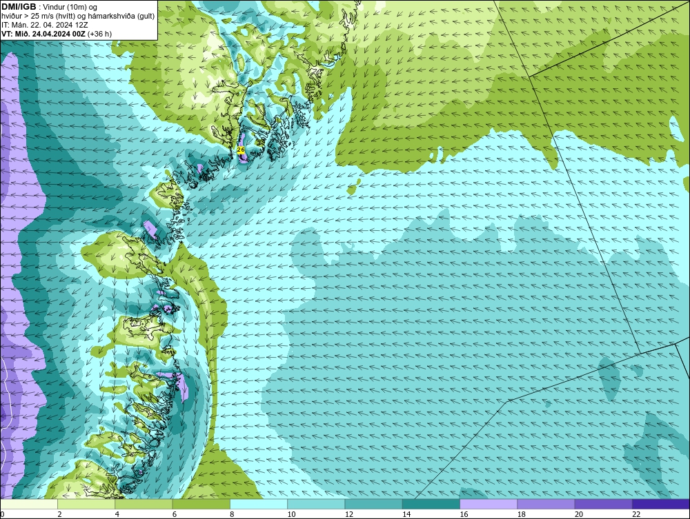Click the legend label '4'
The height and width of the screenshot is (519, 690).
[117, 514]
